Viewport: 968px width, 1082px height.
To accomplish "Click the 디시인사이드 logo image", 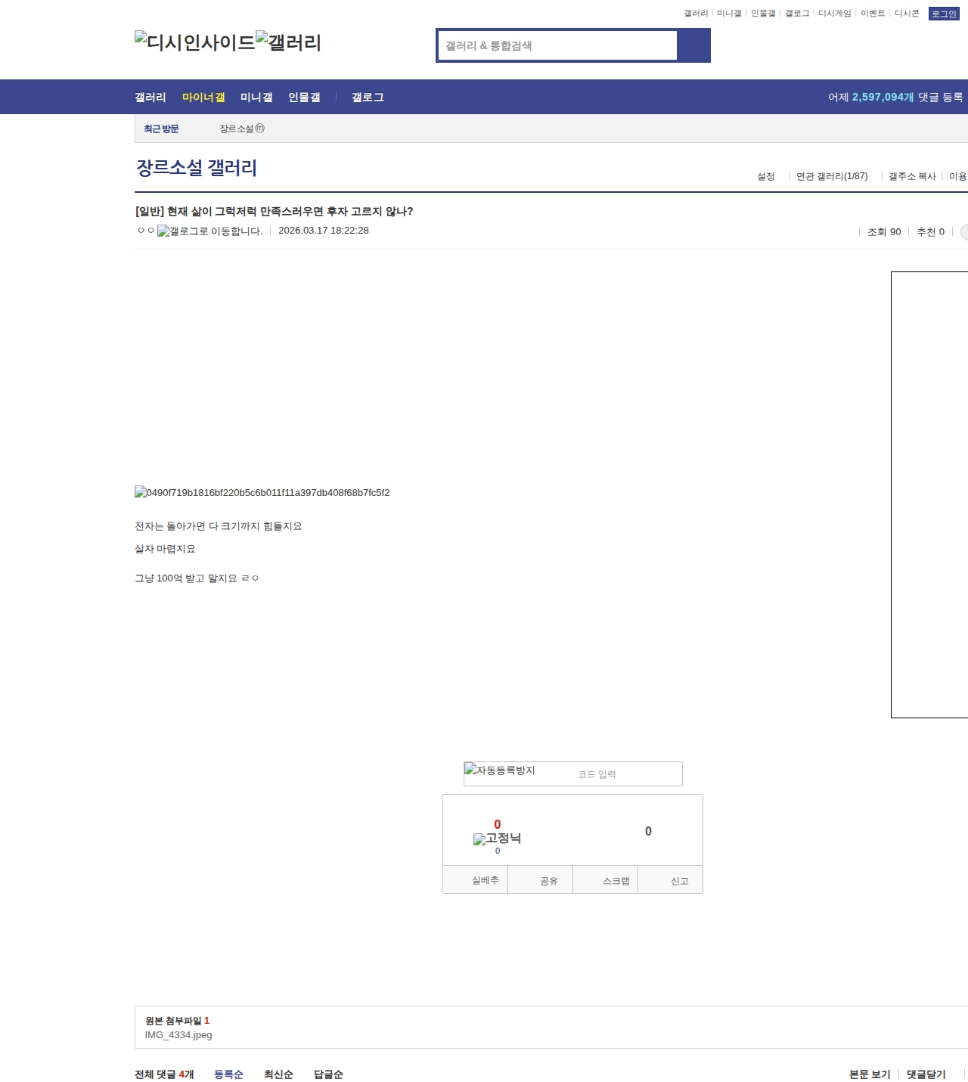I will 195,42.
